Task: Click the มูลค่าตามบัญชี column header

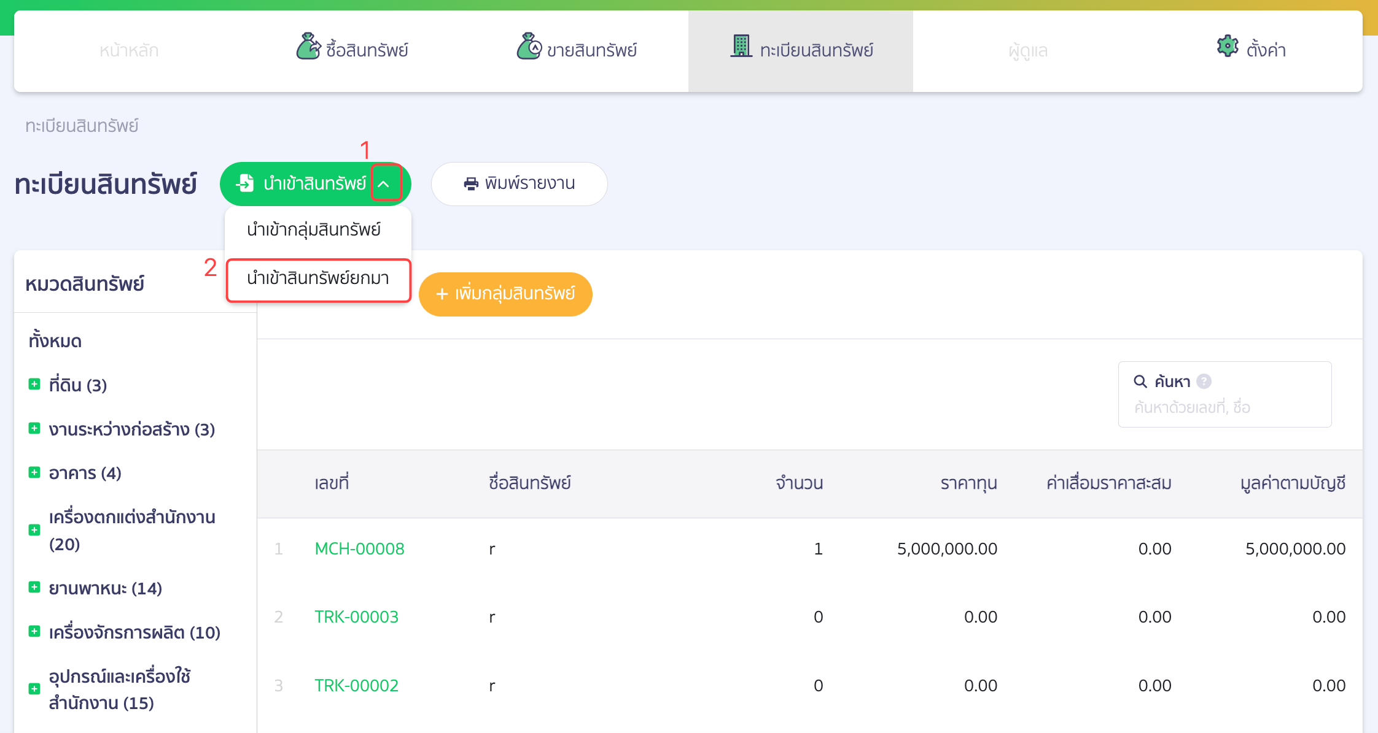Action: (1293, 483)
